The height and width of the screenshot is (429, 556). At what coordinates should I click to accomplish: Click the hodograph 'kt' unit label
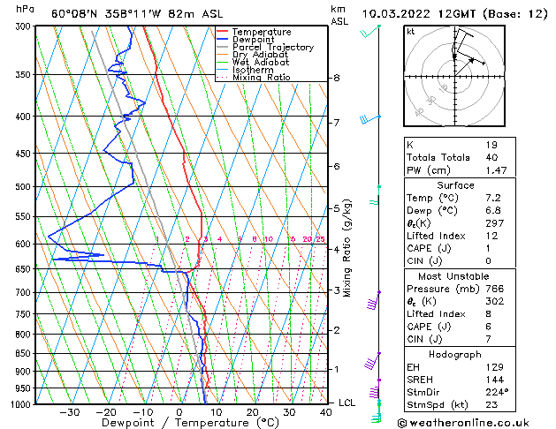click(411, 32)
